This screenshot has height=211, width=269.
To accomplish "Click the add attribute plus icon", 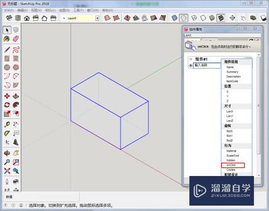I will tap(190, 66).
